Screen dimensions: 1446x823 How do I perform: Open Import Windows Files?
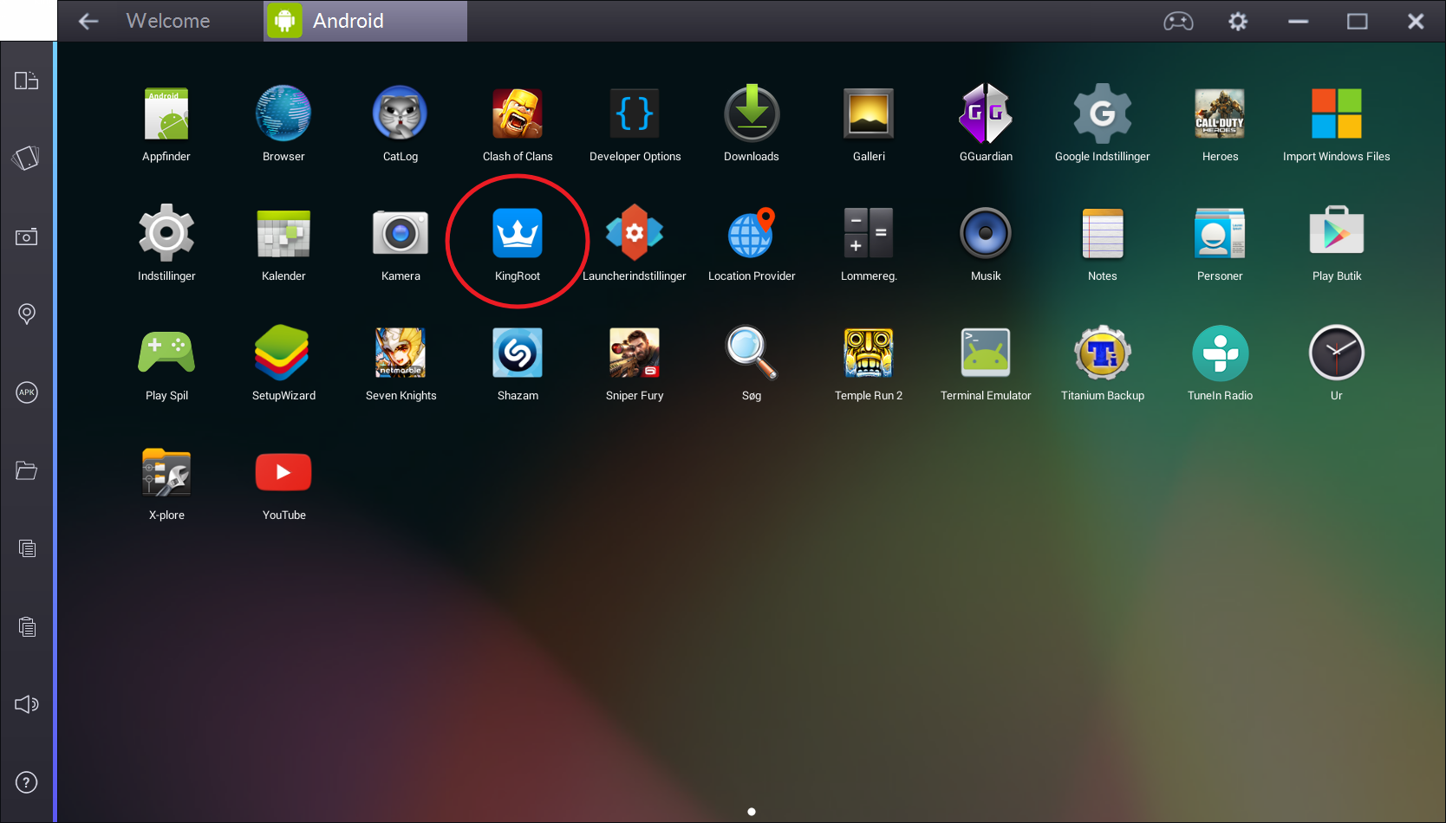[1337, 113]
